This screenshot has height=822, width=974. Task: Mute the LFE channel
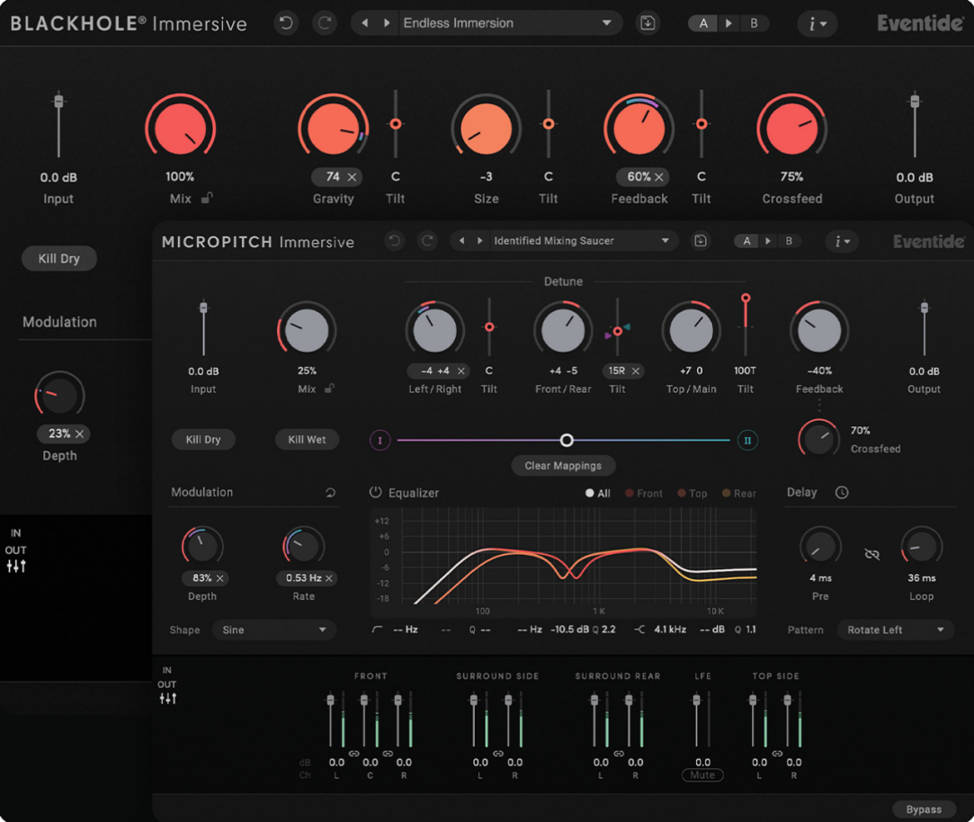click(x=702, y=774)
